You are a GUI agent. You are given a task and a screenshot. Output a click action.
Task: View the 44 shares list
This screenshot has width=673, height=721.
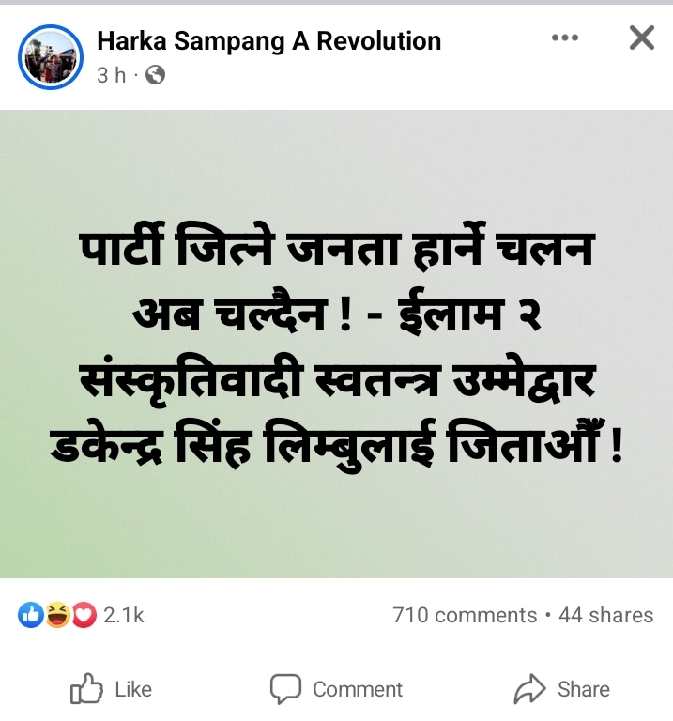605,615
